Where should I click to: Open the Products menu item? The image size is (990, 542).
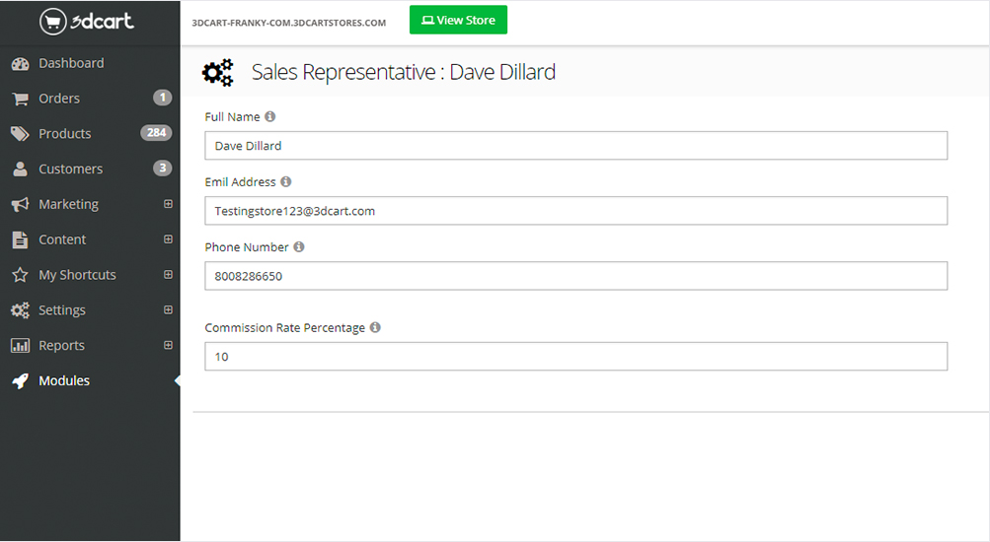(x=65, y=134)
